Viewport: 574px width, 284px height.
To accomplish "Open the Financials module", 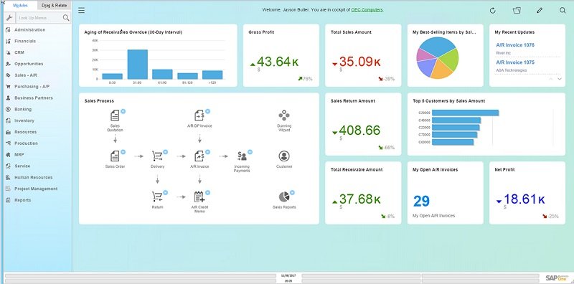I will pos(25,42).
